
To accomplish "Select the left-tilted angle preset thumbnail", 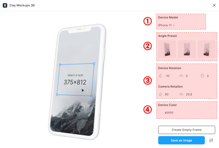I will coord(167,49).
